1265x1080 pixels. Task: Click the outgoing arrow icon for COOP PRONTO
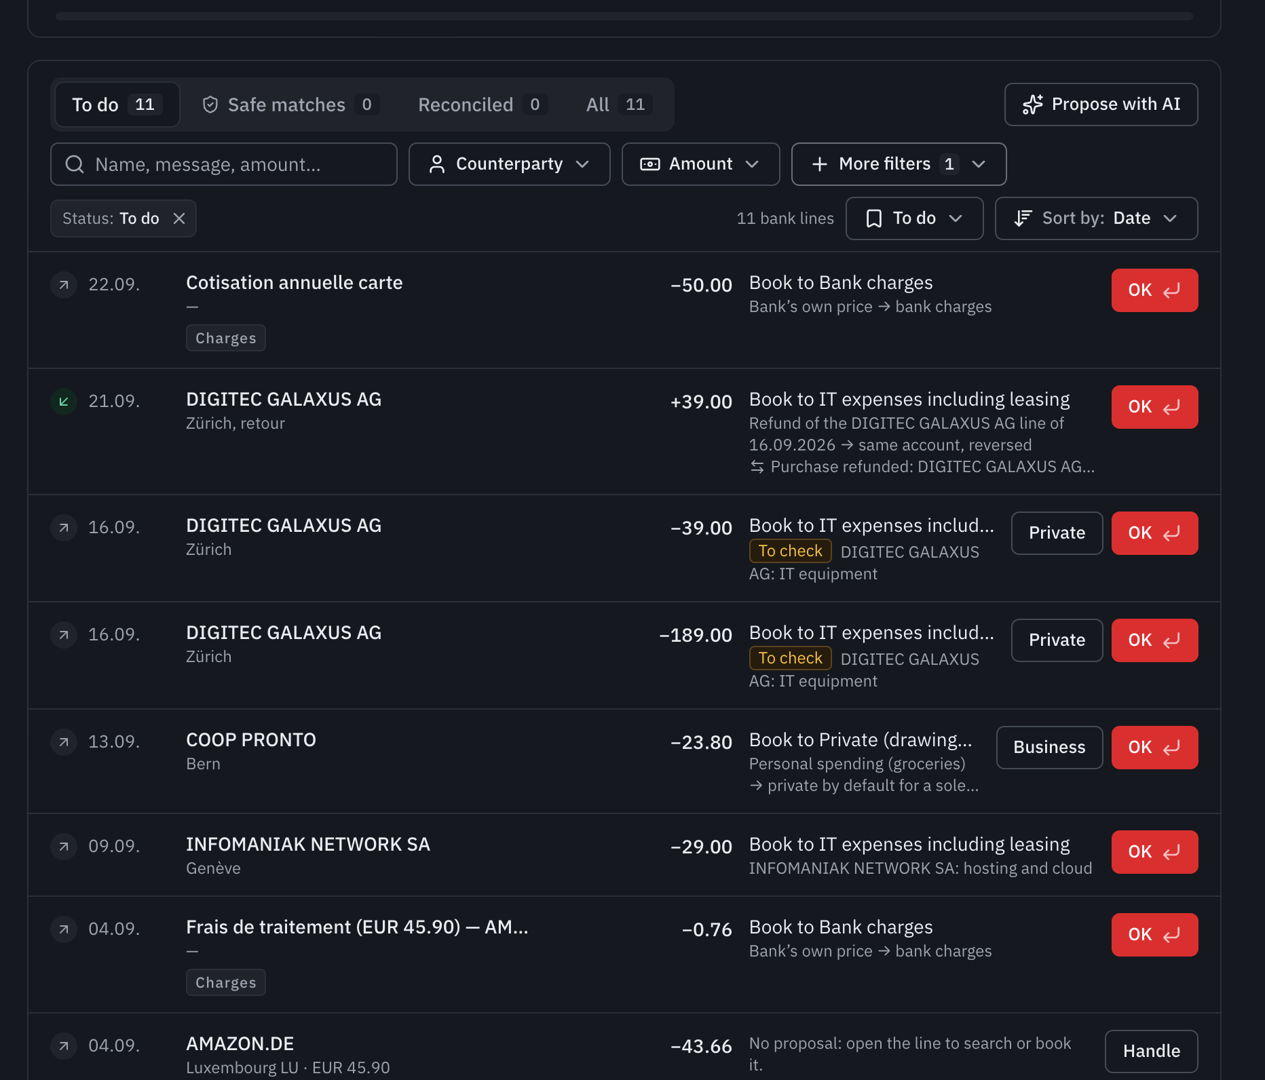point(64,742)
